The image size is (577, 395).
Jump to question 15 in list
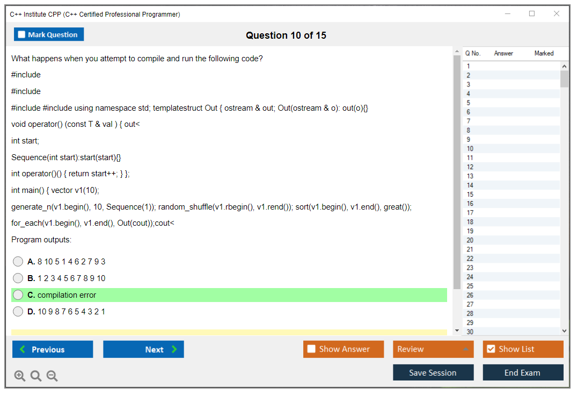pyautogui.click(x=470, y=195)
